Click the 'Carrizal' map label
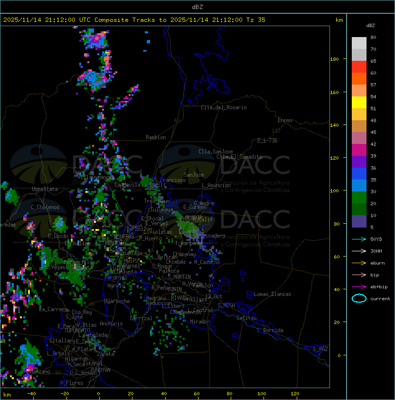The image size is (395, 400). tap(141, 318)
